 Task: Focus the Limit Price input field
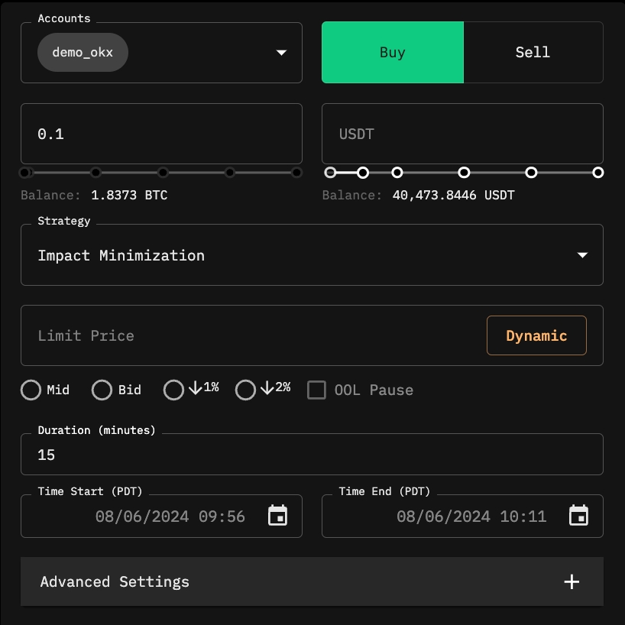click(252, 335)
